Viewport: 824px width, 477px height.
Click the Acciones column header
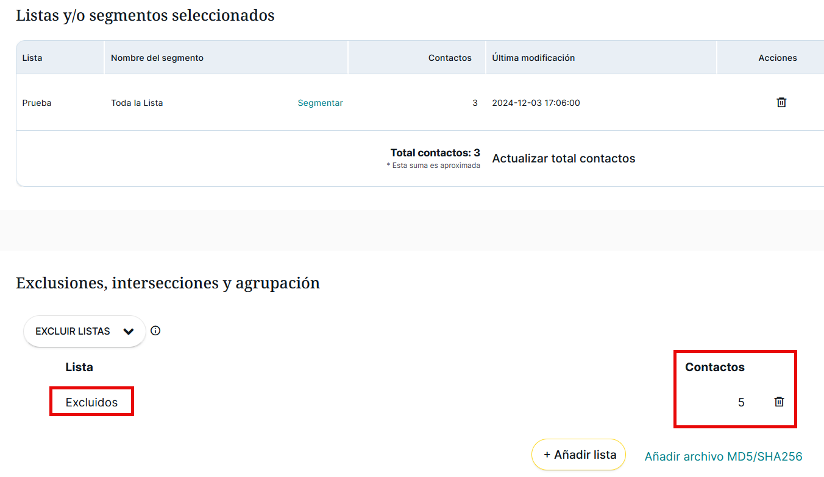tap(777, 58)
